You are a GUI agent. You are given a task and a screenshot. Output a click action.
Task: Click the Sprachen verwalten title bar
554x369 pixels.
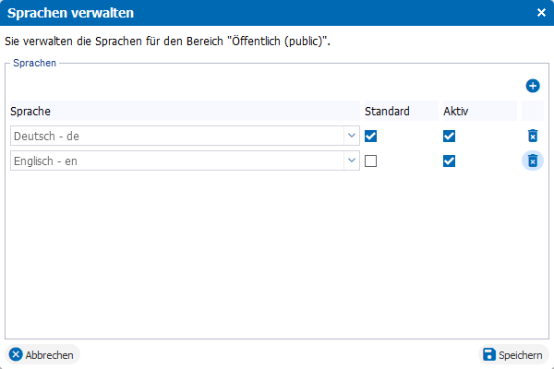click(x=277, y=13)
